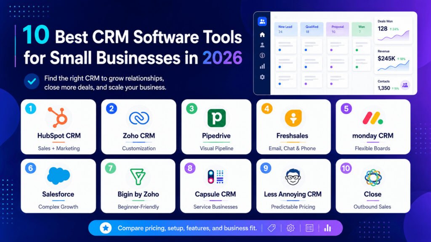Click the monday CRM title
The height and width of the screenshot is (242, 431).
(373, 136)
